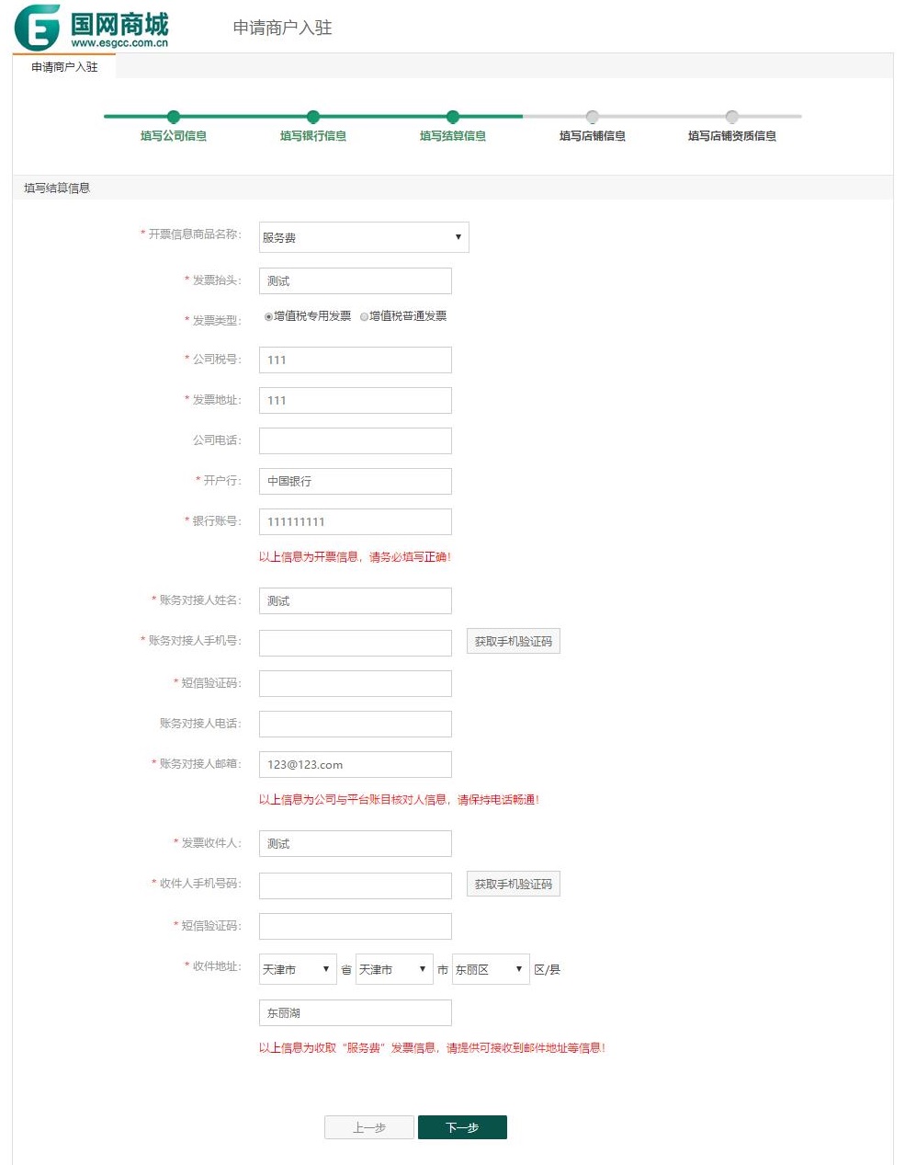Click the 下一步 button
The height and width of the screenshot is (1165, 905).
[462, 1127]
